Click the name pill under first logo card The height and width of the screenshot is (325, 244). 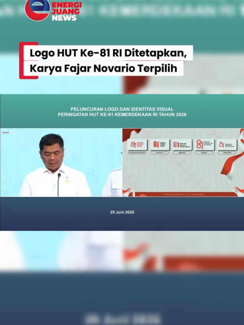click(137, 153)
